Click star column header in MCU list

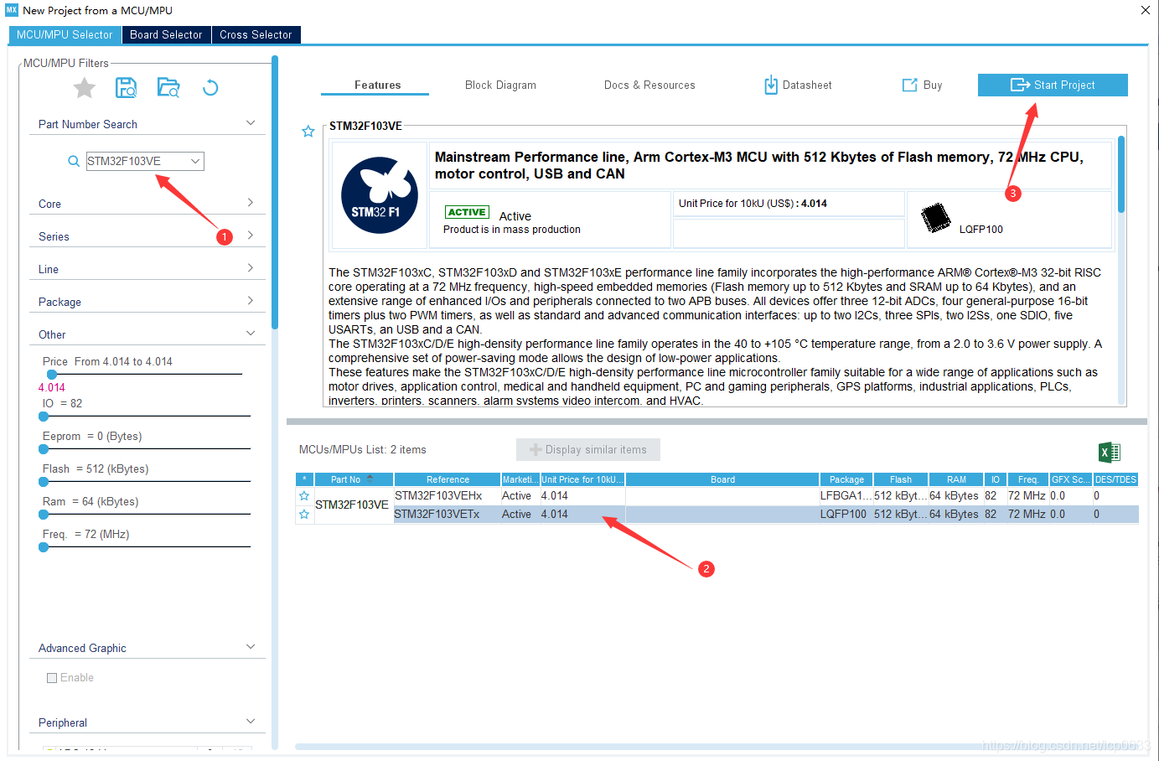click(304, 479)
